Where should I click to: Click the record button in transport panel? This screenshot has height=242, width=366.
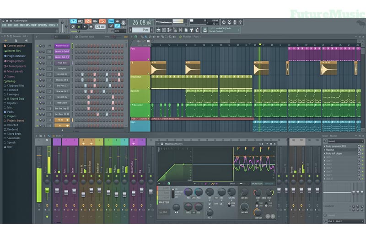(91, 27)
